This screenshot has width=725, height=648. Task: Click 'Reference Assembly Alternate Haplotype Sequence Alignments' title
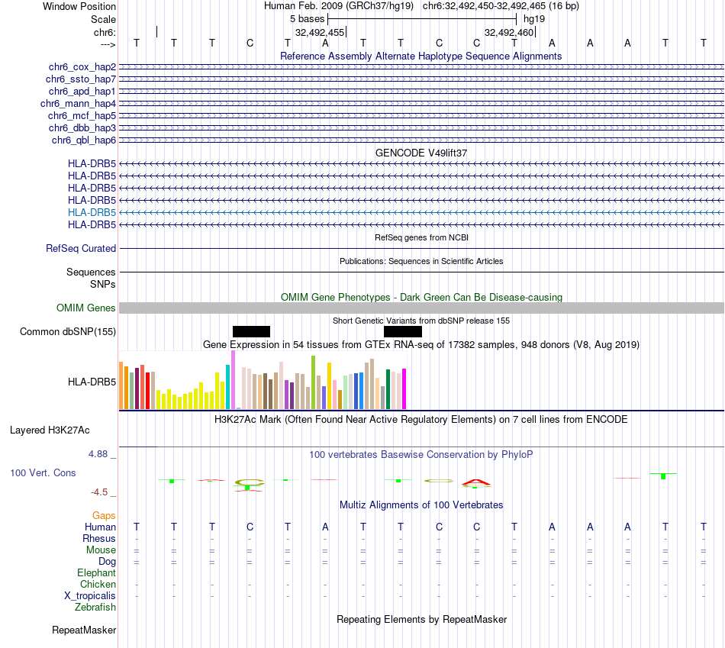[421, 56]
